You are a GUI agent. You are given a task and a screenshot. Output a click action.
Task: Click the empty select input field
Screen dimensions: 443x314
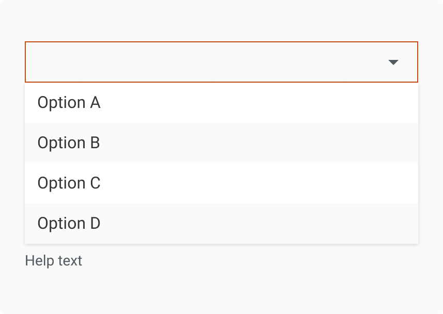207,62
